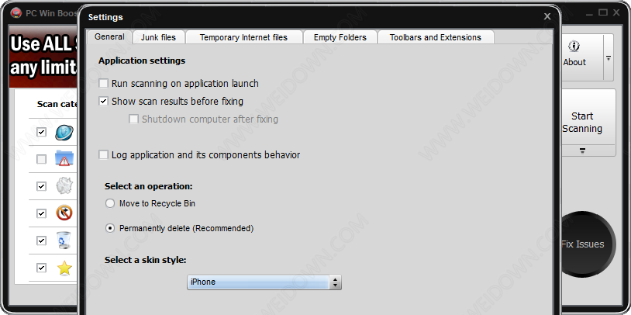Click the Start Scanning button
Viewport: 631px width, 315px height.
click(x=582, y=123)
